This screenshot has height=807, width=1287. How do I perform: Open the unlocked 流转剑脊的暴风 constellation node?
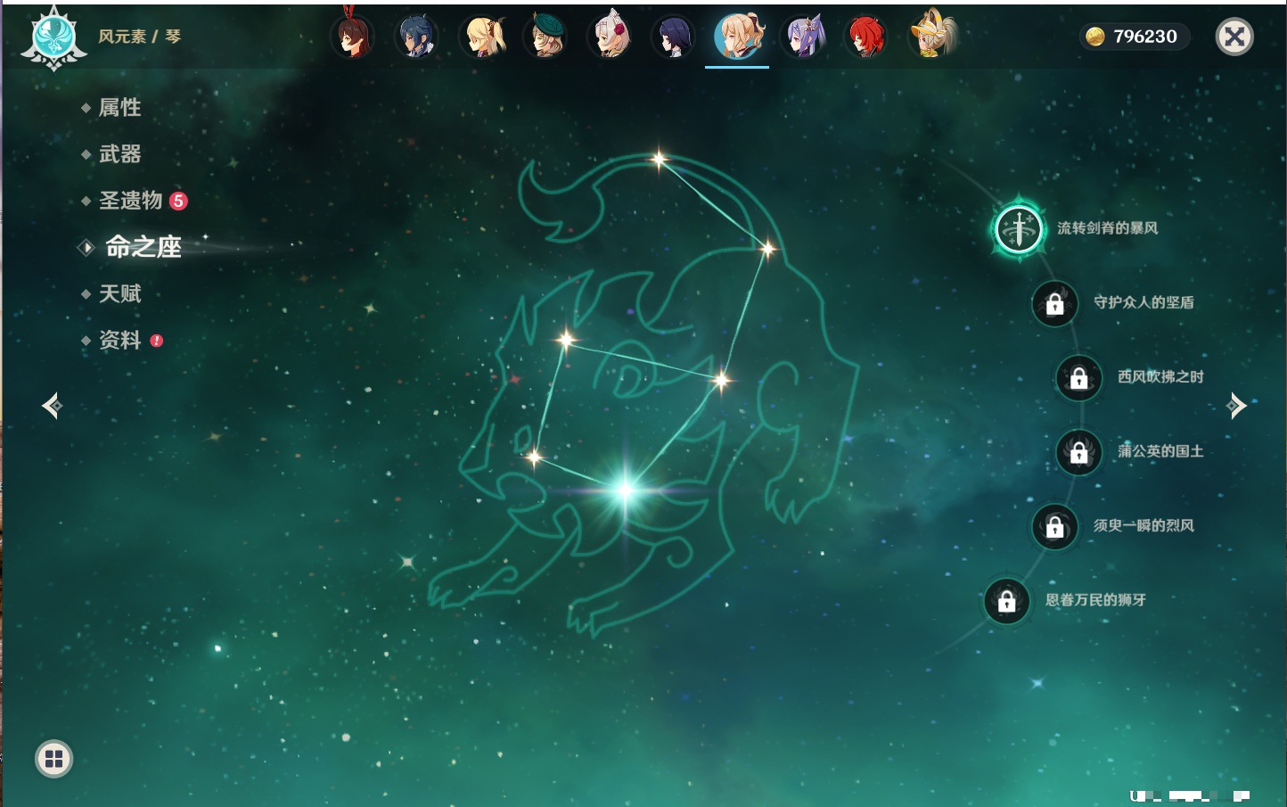tap(1019, 229)
